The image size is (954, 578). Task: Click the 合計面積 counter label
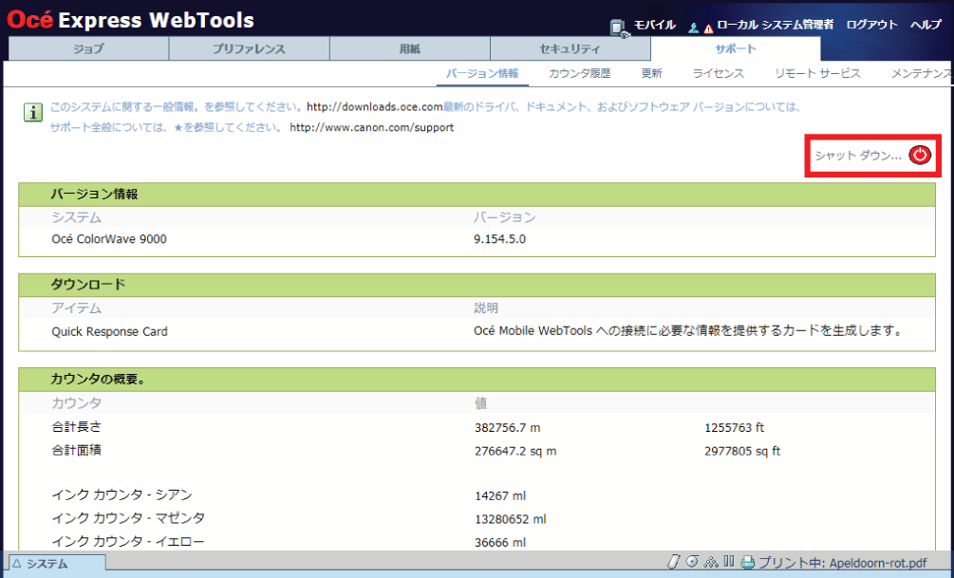coord(76,450)
